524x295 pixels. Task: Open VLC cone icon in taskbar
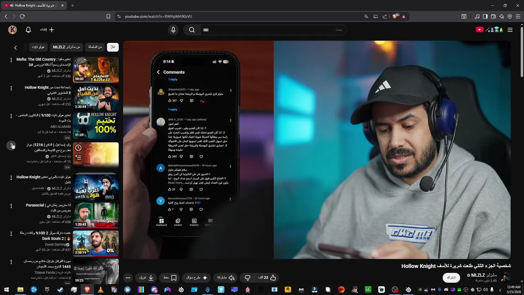pos(100,290)
